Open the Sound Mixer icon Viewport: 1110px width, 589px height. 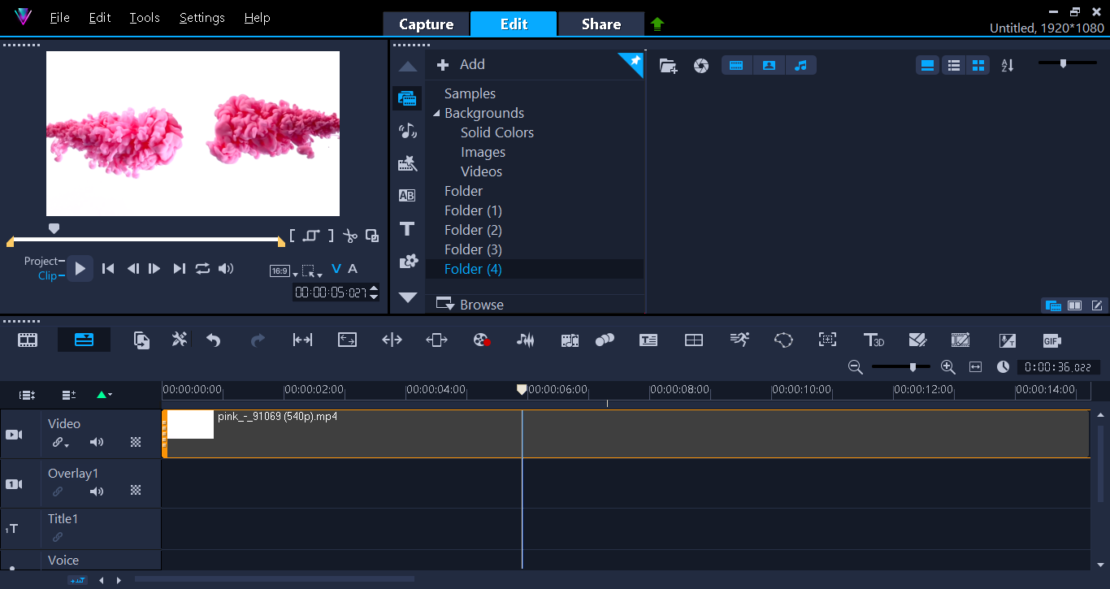pos(525,340)
